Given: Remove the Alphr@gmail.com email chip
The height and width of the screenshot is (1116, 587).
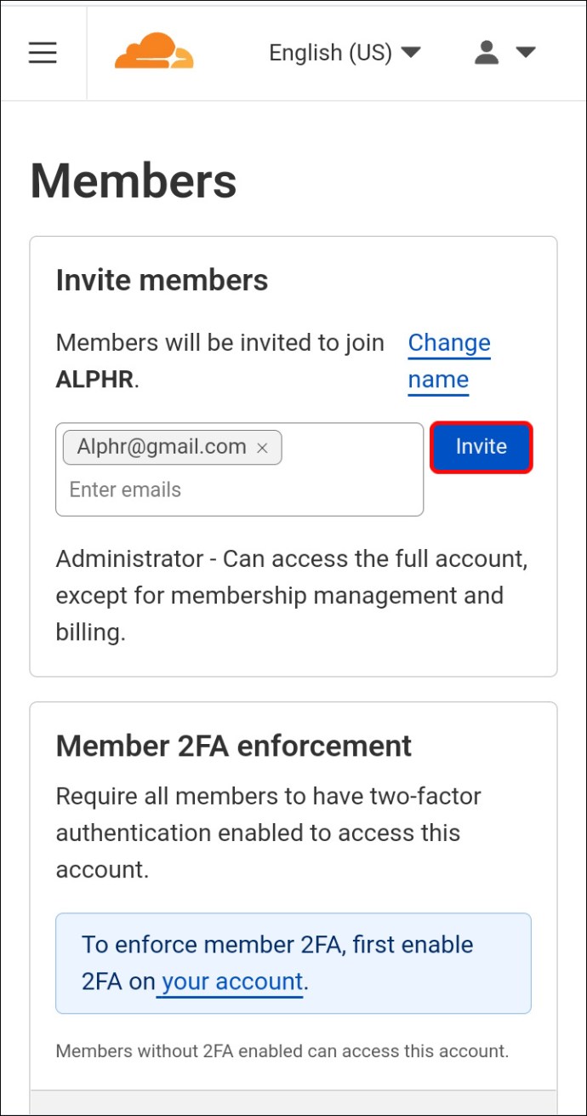Looking at the screenshot, I should [263, 448].
